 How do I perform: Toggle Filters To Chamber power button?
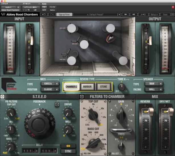tap(82, 96)
